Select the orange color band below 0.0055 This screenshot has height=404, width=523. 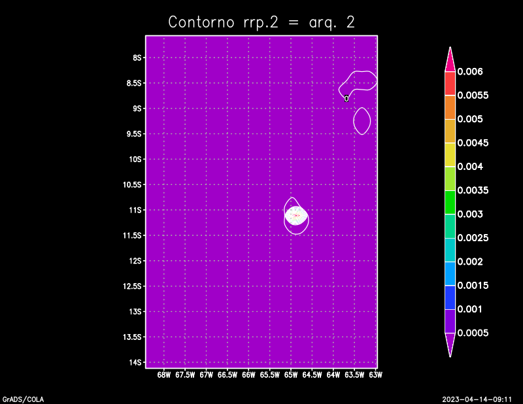tap(450, 107)
